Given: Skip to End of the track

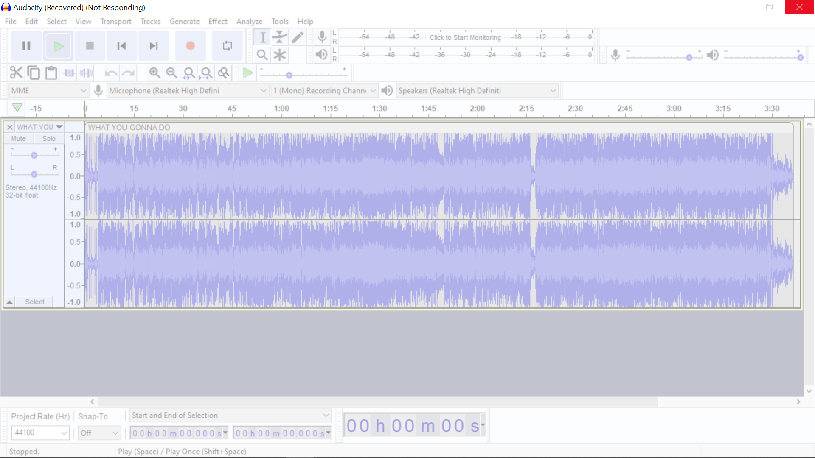Looking at the screenshot, I should [x=154, y=46].
